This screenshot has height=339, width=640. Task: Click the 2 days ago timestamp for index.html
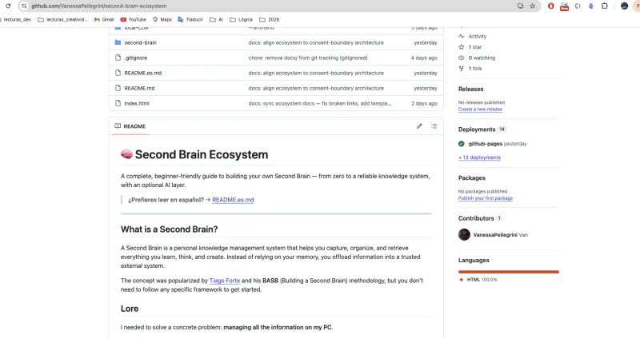click(x=424, y=103)
